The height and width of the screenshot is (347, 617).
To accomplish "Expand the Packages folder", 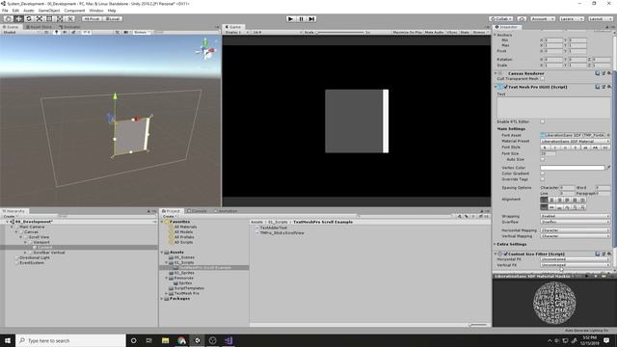I will [162, 299].
